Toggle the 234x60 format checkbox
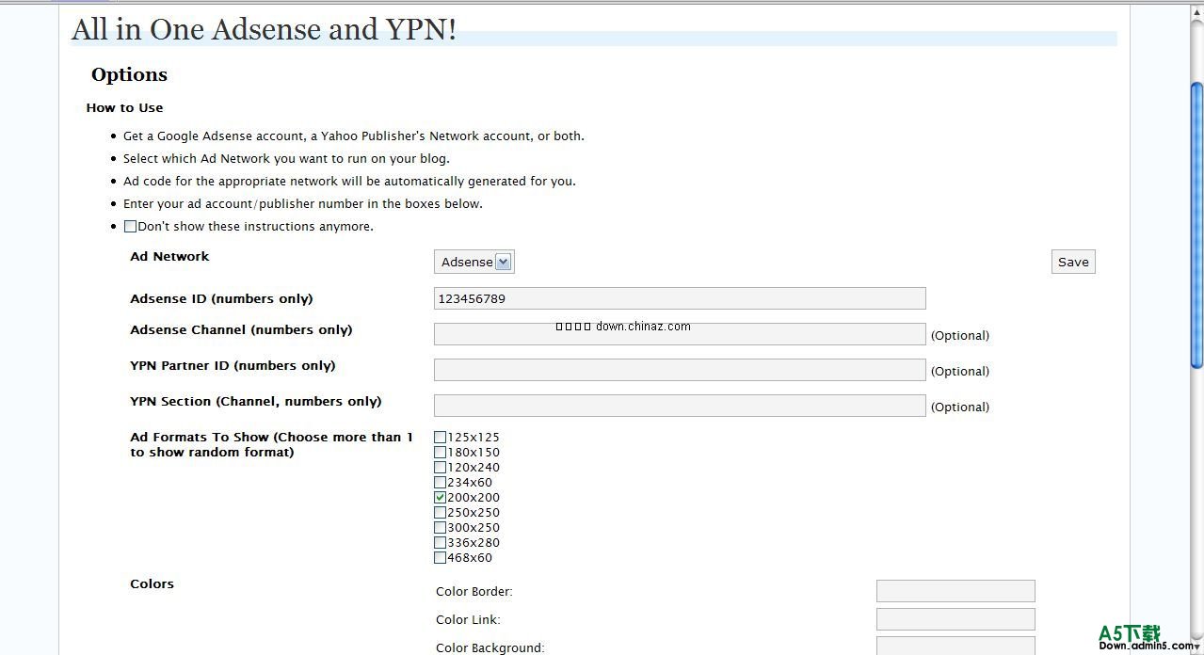The width and height of the screenshot is (1204, 655). point(440,483)
